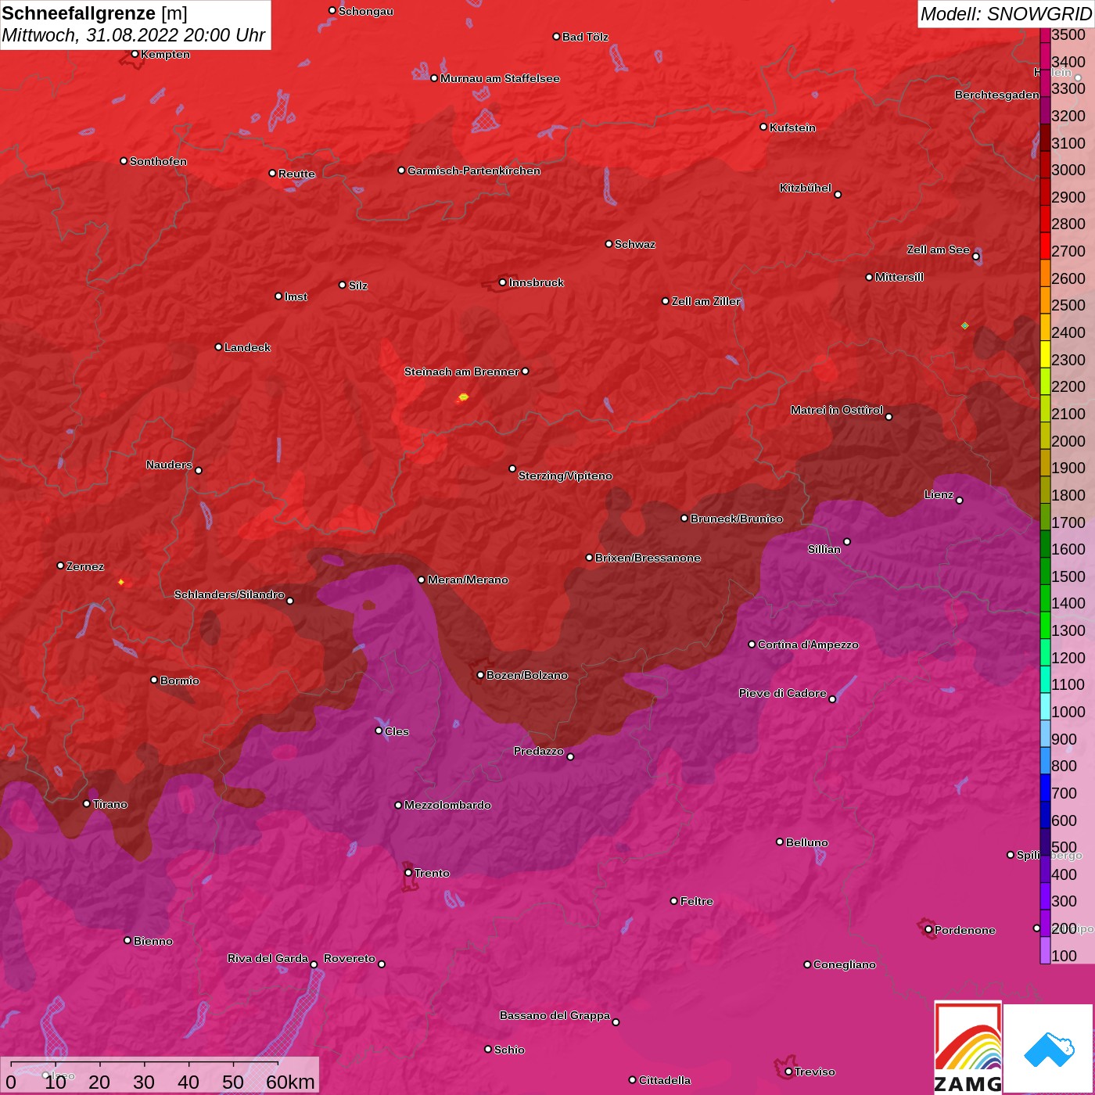Click the "Zell am Ziller" label
Image resolution: width=1095 pixels, height=1095 pixels.
[x=706, y=301]
